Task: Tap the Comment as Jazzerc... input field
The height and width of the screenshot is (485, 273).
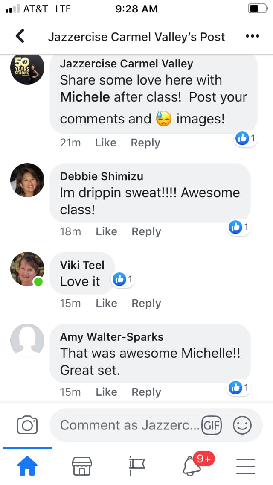Action: coord(128,425)
